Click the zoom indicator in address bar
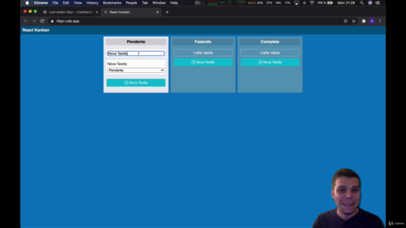The width and height of the screenshot is (406, 228). coord(345,21)
